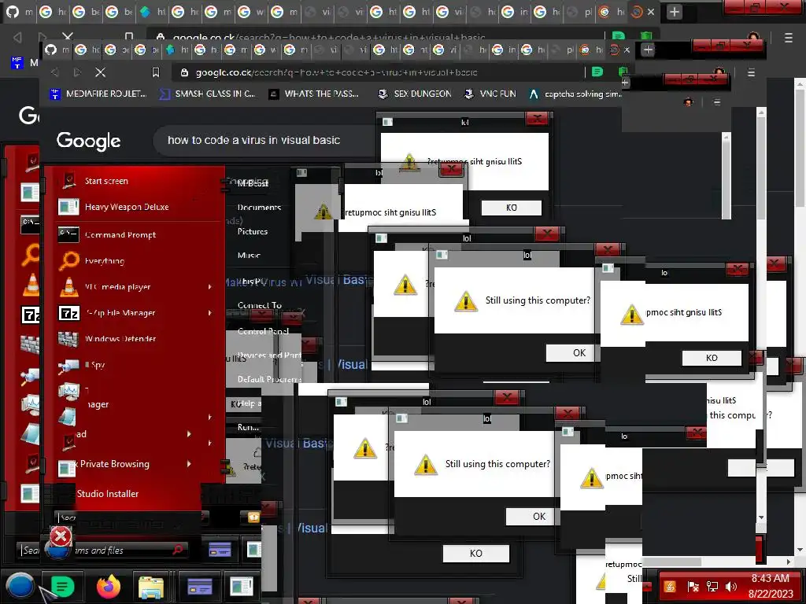Launch Il Spy from the Start menu
Screen dimensions: 806x604
pyautogui.click(x=135, y=365)
